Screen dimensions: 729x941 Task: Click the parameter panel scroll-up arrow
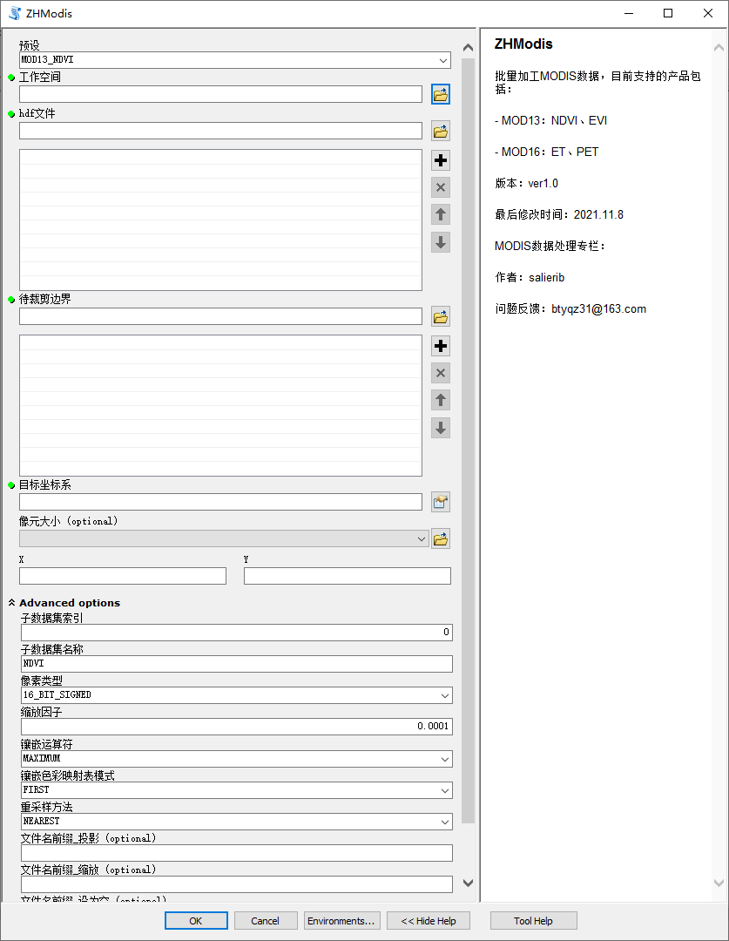(x=469, y=47)
